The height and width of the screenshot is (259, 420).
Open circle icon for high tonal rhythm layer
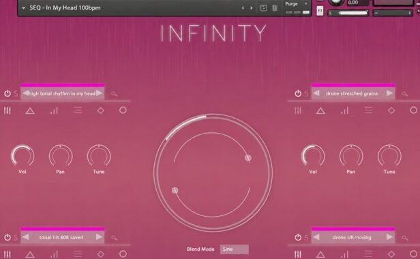pos(123,110)
